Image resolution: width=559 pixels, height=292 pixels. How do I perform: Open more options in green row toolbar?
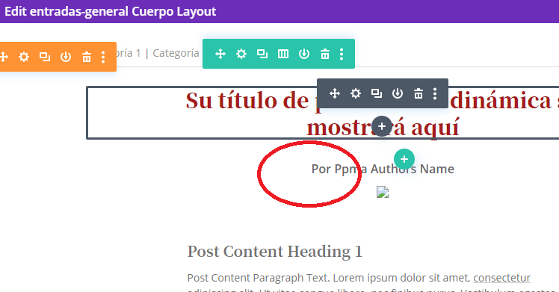click(342, 54)
